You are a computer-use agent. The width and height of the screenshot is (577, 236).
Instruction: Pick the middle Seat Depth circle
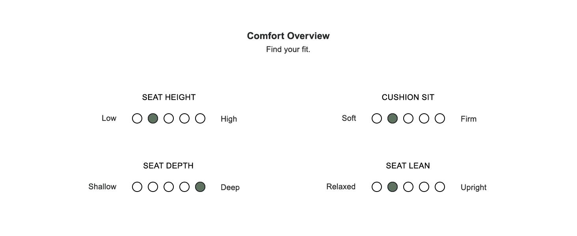pos(169,187)
